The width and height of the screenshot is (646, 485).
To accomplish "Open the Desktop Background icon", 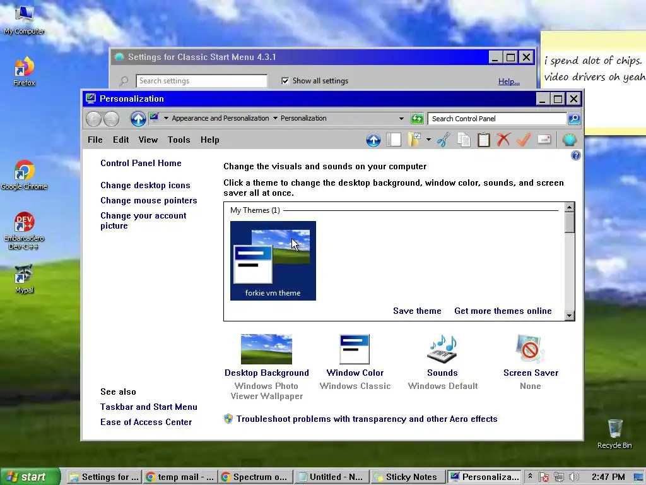I will (x=267, y=349).
